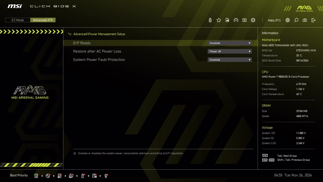Click the MAG X870 TOMAHAWK WIFI motherboard name
This screenshot has width=323, height=182.
point(285,45)
